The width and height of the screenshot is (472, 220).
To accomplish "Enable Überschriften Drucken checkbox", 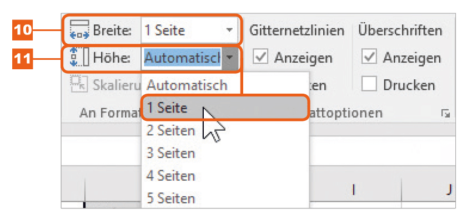I will (x=369, y=84).
